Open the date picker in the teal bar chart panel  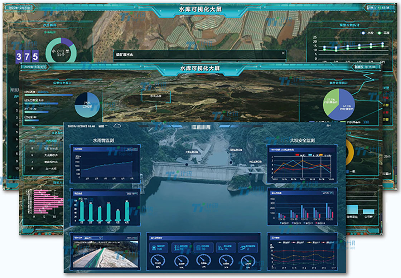point(132,194)
